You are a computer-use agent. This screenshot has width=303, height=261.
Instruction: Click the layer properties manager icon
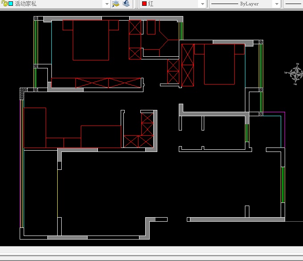[x=116, y=4]
